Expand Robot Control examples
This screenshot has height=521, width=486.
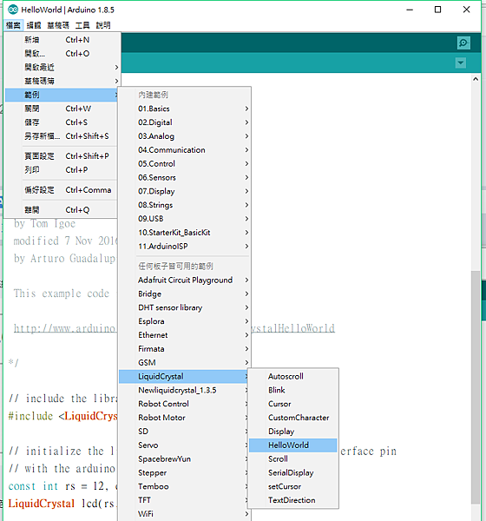click(184, 404)
